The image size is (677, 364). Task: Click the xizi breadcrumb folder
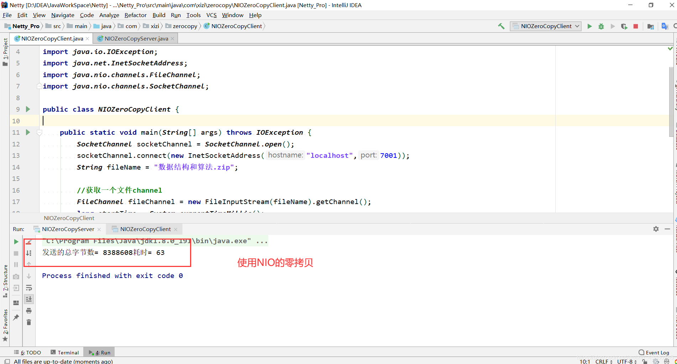coord(151,26)
